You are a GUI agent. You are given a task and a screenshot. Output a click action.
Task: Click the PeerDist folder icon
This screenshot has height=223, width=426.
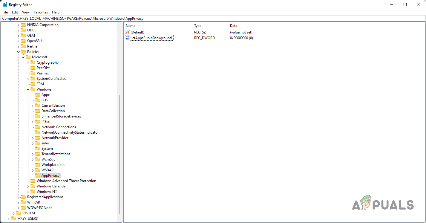tap(33, 68)
